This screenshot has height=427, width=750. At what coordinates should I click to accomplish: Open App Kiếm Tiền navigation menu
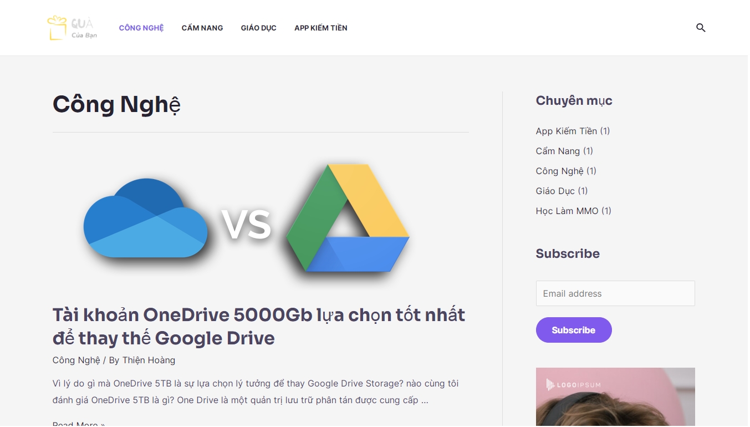pyautogui.click(x=321, y=28)
